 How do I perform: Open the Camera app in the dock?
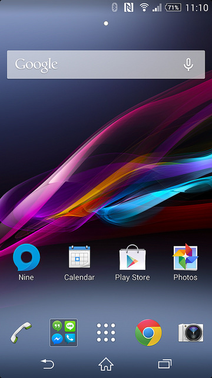pyautogui.click(x=191, y=333)
